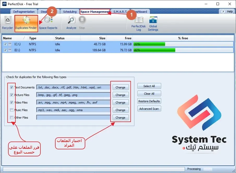The height and width of the screenshot is (173, 236).
Task: Uncheck the C:\ drive checkbox
Action: tap(5, 44)
